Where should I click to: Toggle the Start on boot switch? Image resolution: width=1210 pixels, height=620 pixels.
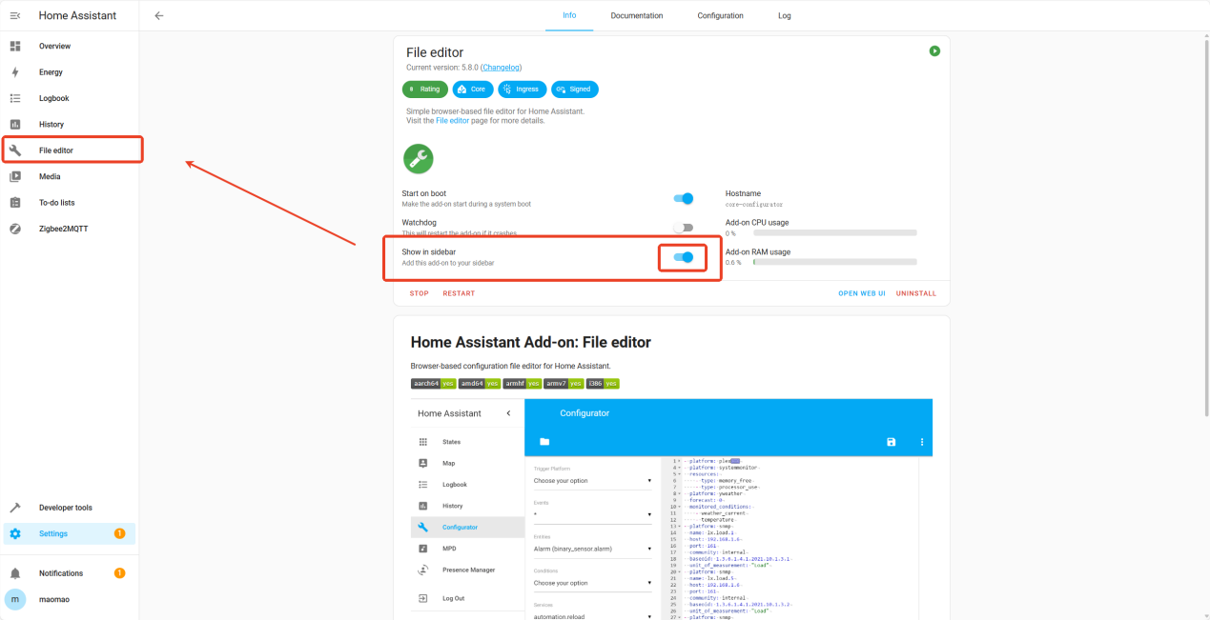[x=683, y=199]
